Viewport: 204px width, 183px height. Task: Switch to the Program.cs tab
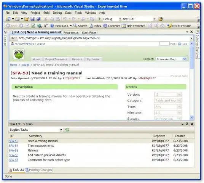71,32
